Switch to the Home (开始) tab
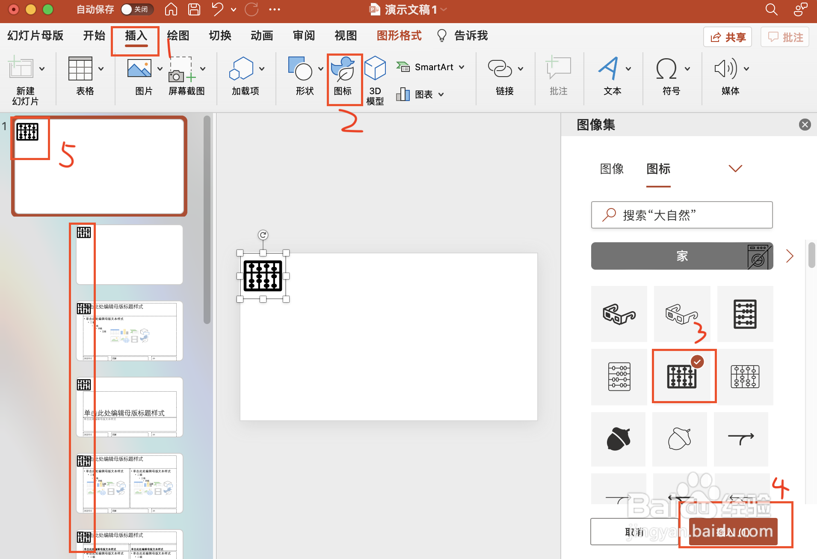Screen dimensions: 817x559 pyautogui.click(x=94, y=36)
